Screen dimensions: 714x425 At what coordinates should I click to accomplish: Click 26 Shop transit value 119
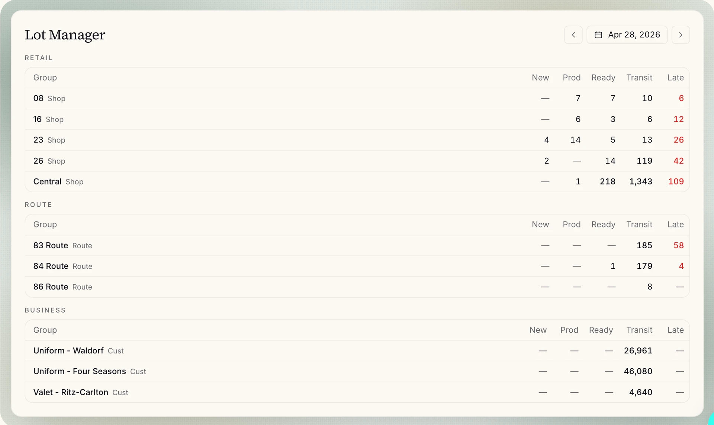[644, 161]
